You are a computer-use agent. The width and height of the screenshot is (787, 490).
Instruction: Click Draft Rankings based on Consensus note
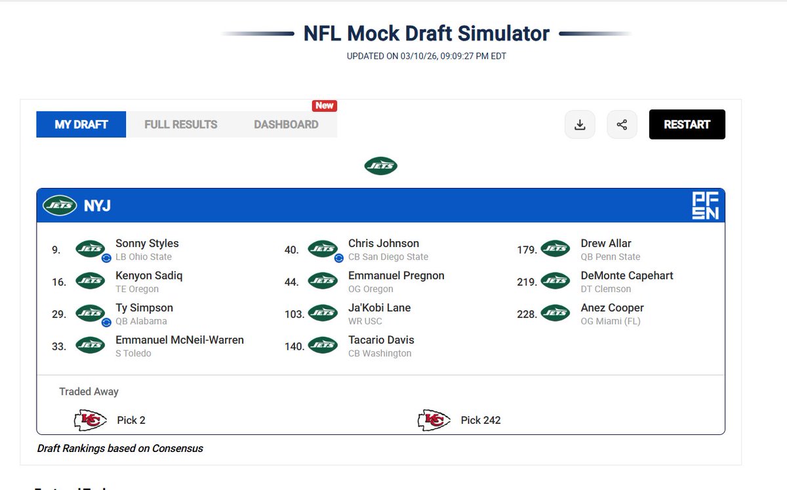click(x=120, y=449)
